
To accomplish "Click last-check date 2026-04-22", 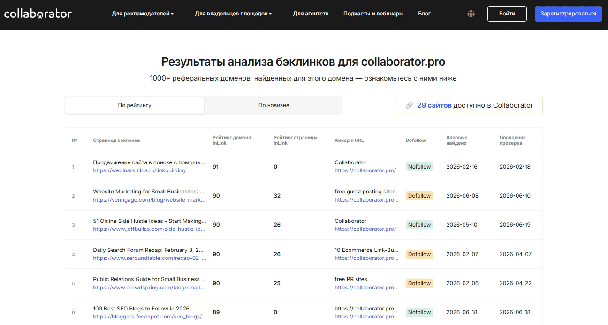I will click(x=515, y=283).
